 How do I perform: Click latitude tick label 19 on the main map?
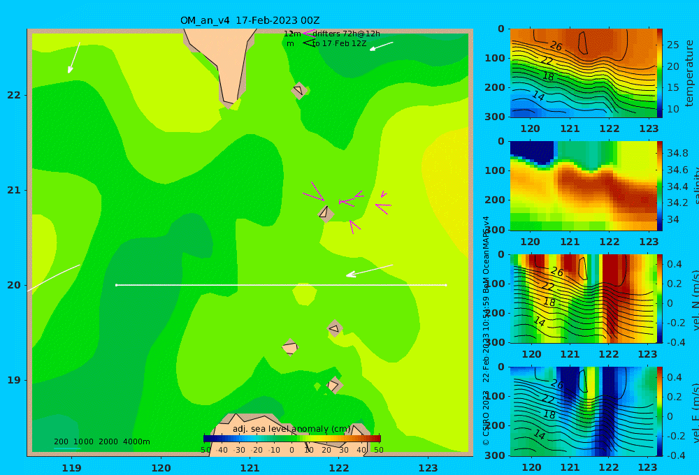[14, 380]
